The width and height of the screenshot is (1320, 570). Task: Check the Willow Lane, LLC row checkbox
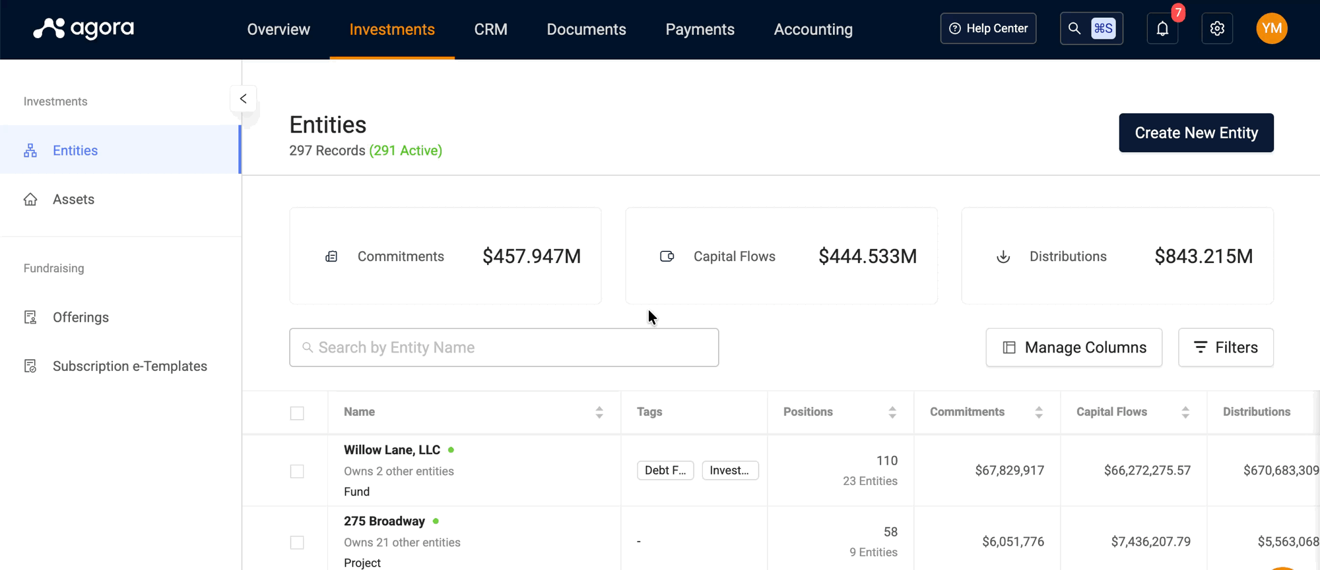pos(297,471)
